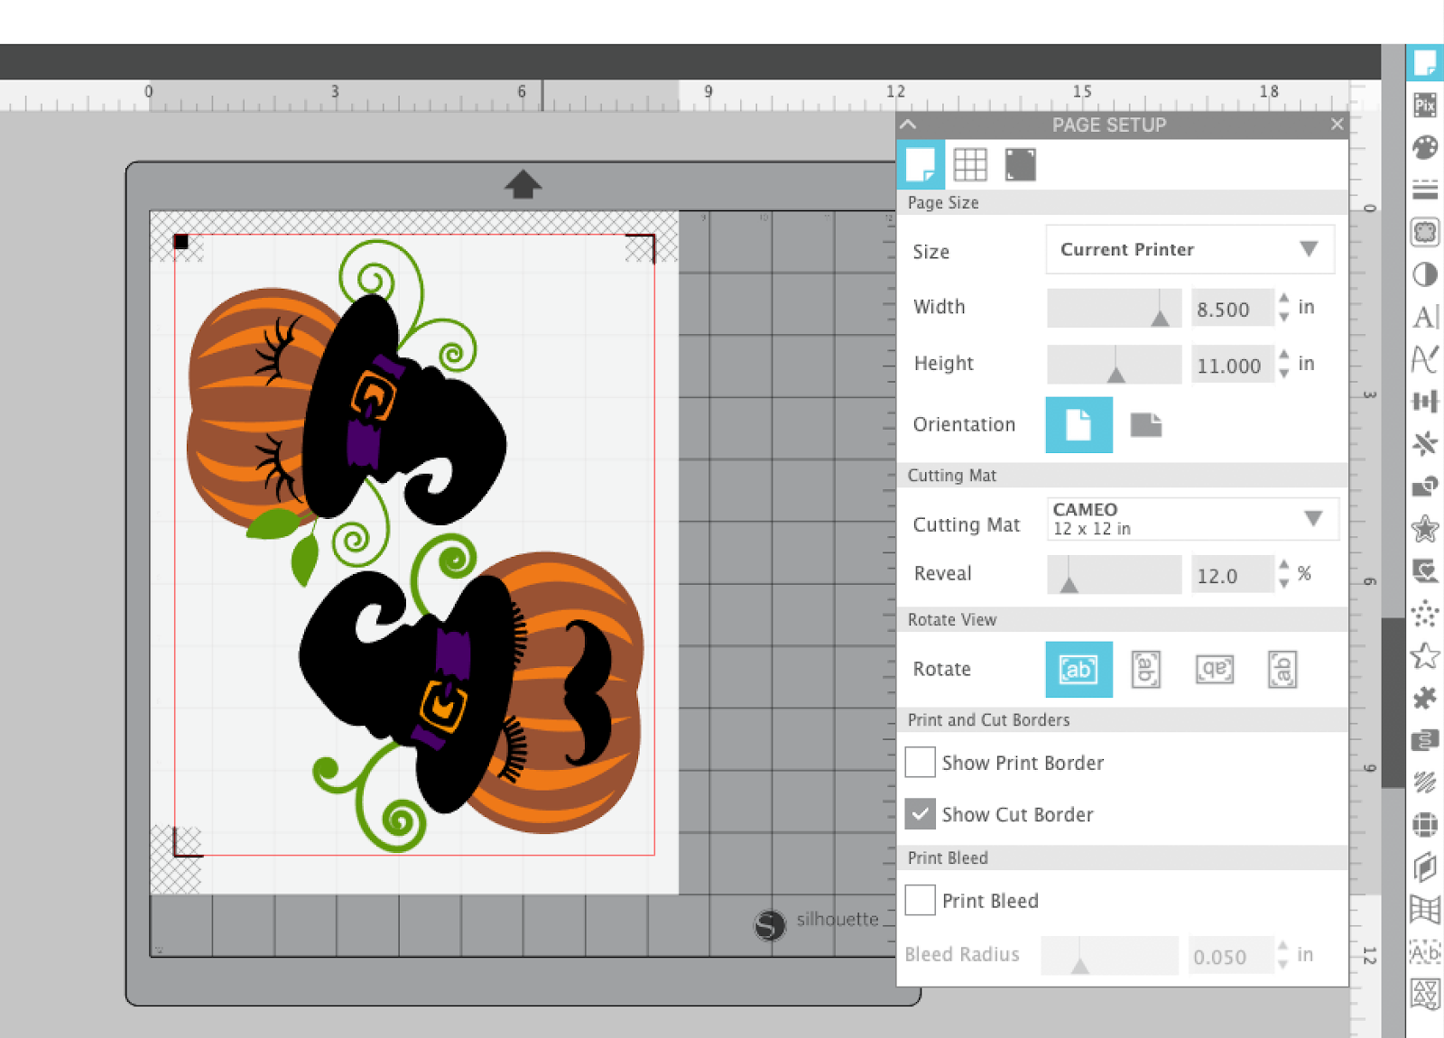1444x1038 pixels.
Task: Collapse the Page Setup panel with chevron
Action: 909,125
